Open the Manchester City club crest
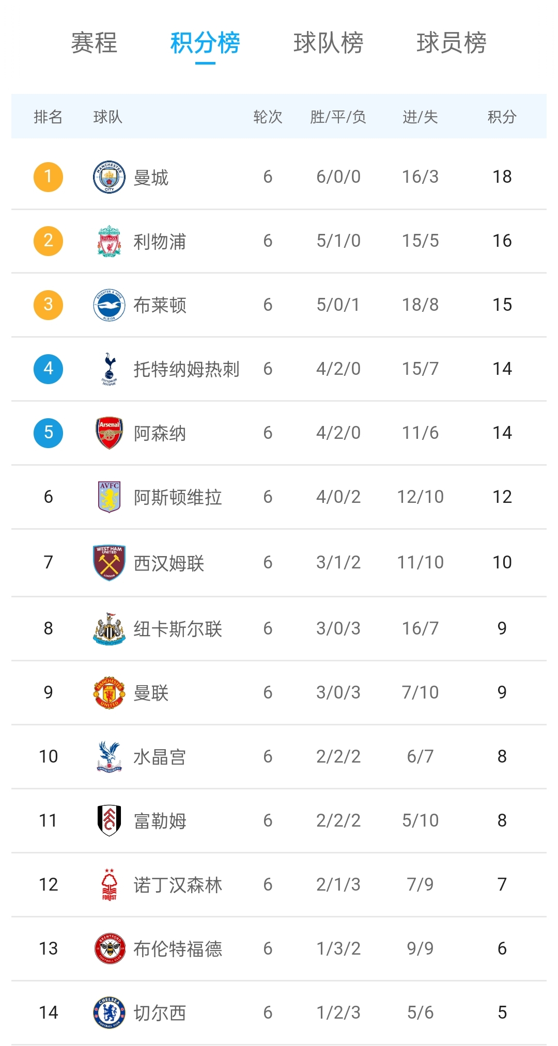558x1046 pixels. [x=109, y=177]
